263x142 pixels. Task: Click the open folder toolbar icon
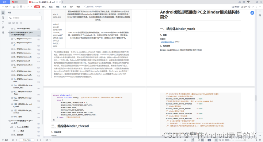point(14,7)
